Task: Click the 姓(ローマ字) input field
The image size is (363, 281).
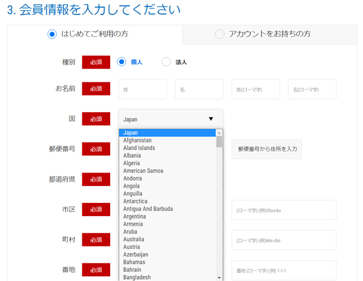Action: (x=256, y=89)
